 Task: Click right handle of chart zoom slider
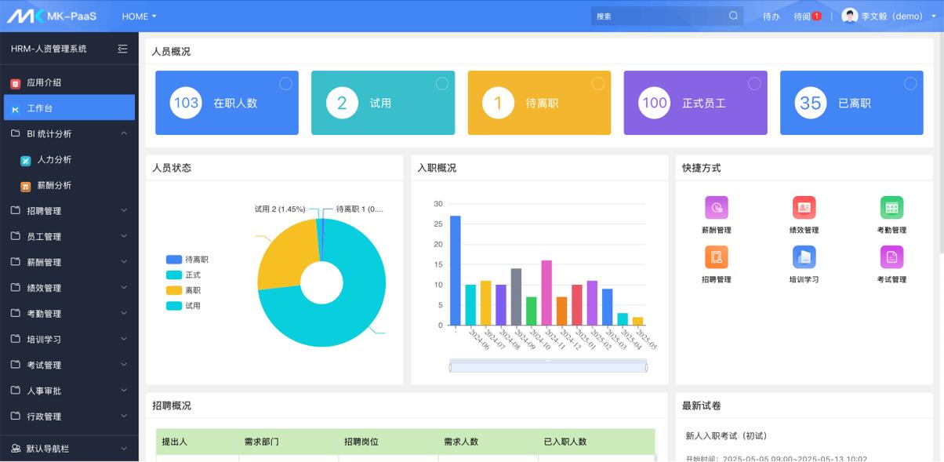[x=647, y=366]
